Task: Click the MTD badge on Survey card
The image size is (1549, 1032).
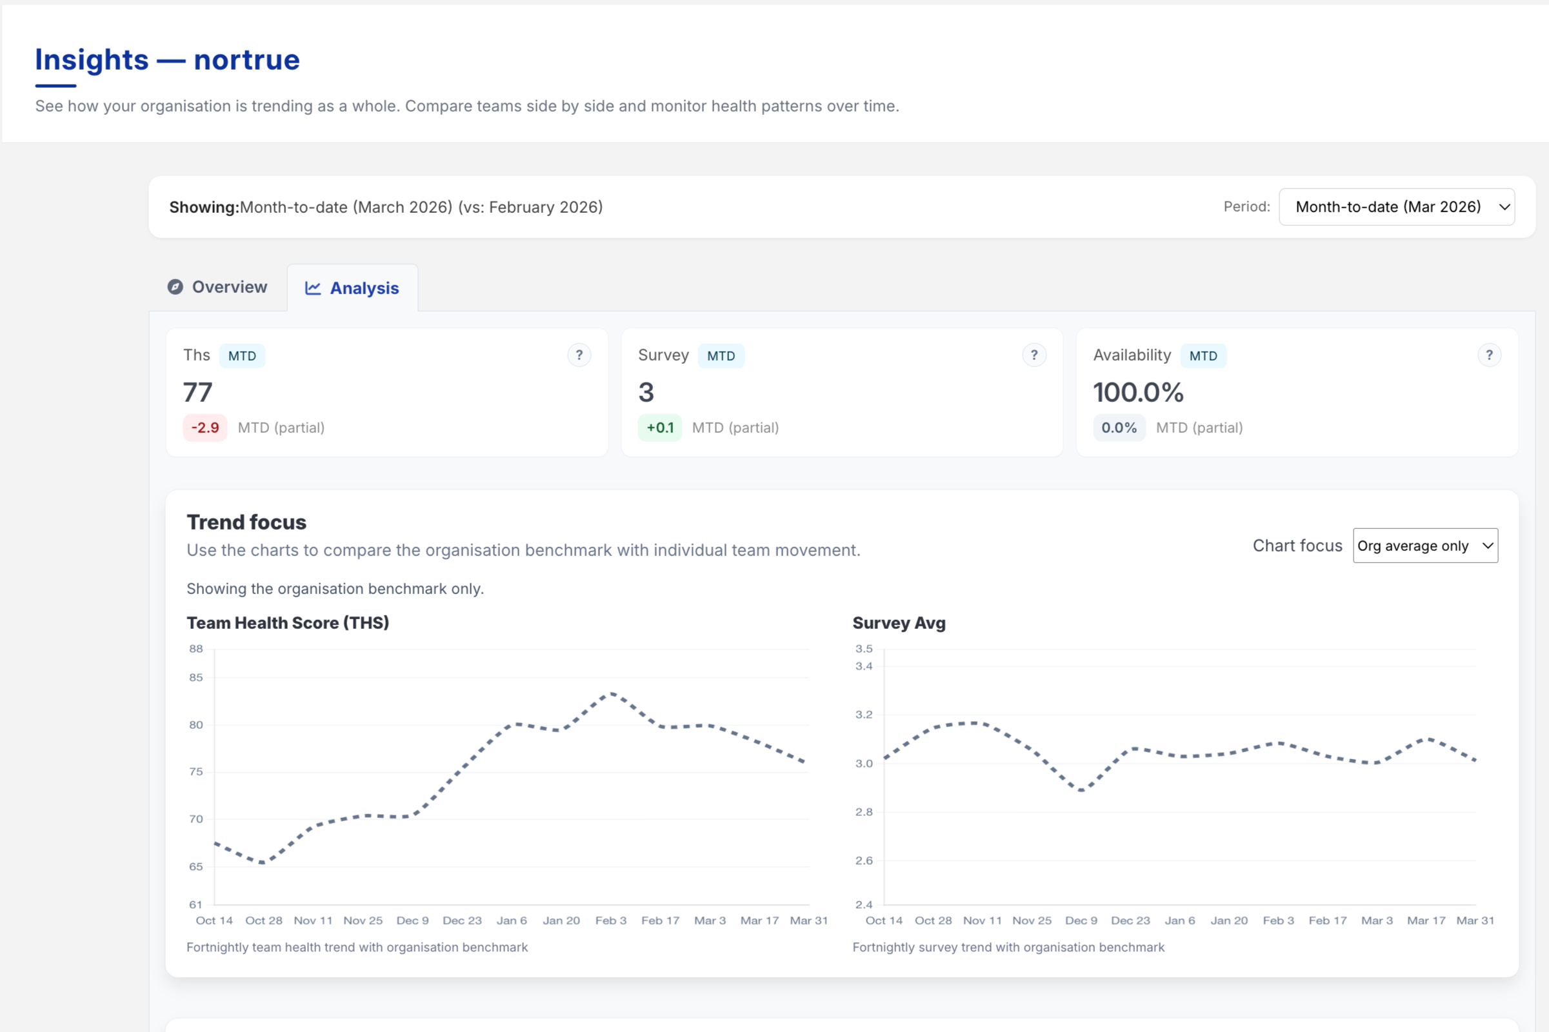Action: pos(720,356)
